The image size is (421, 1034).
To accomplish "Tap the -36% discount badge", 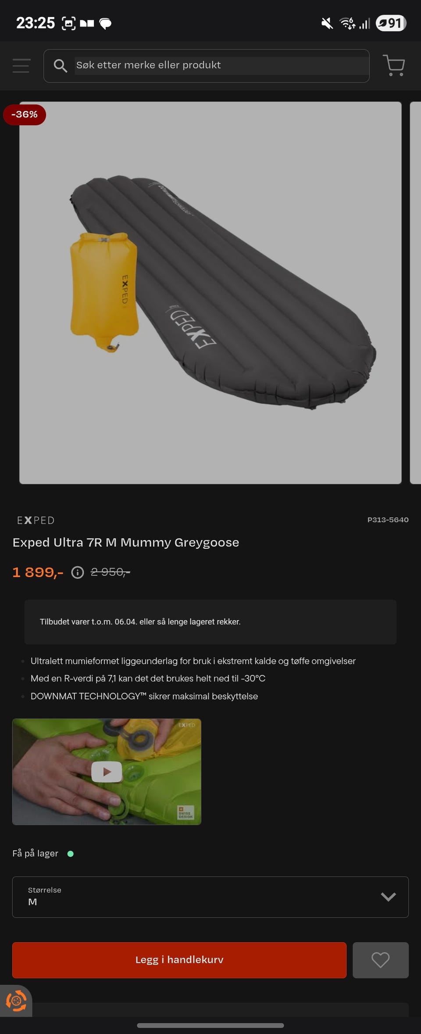I will [x=25, y=115].
